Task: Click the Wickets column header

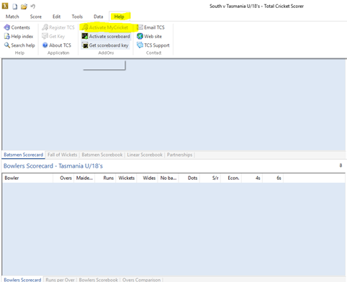Action: (126, 178)
